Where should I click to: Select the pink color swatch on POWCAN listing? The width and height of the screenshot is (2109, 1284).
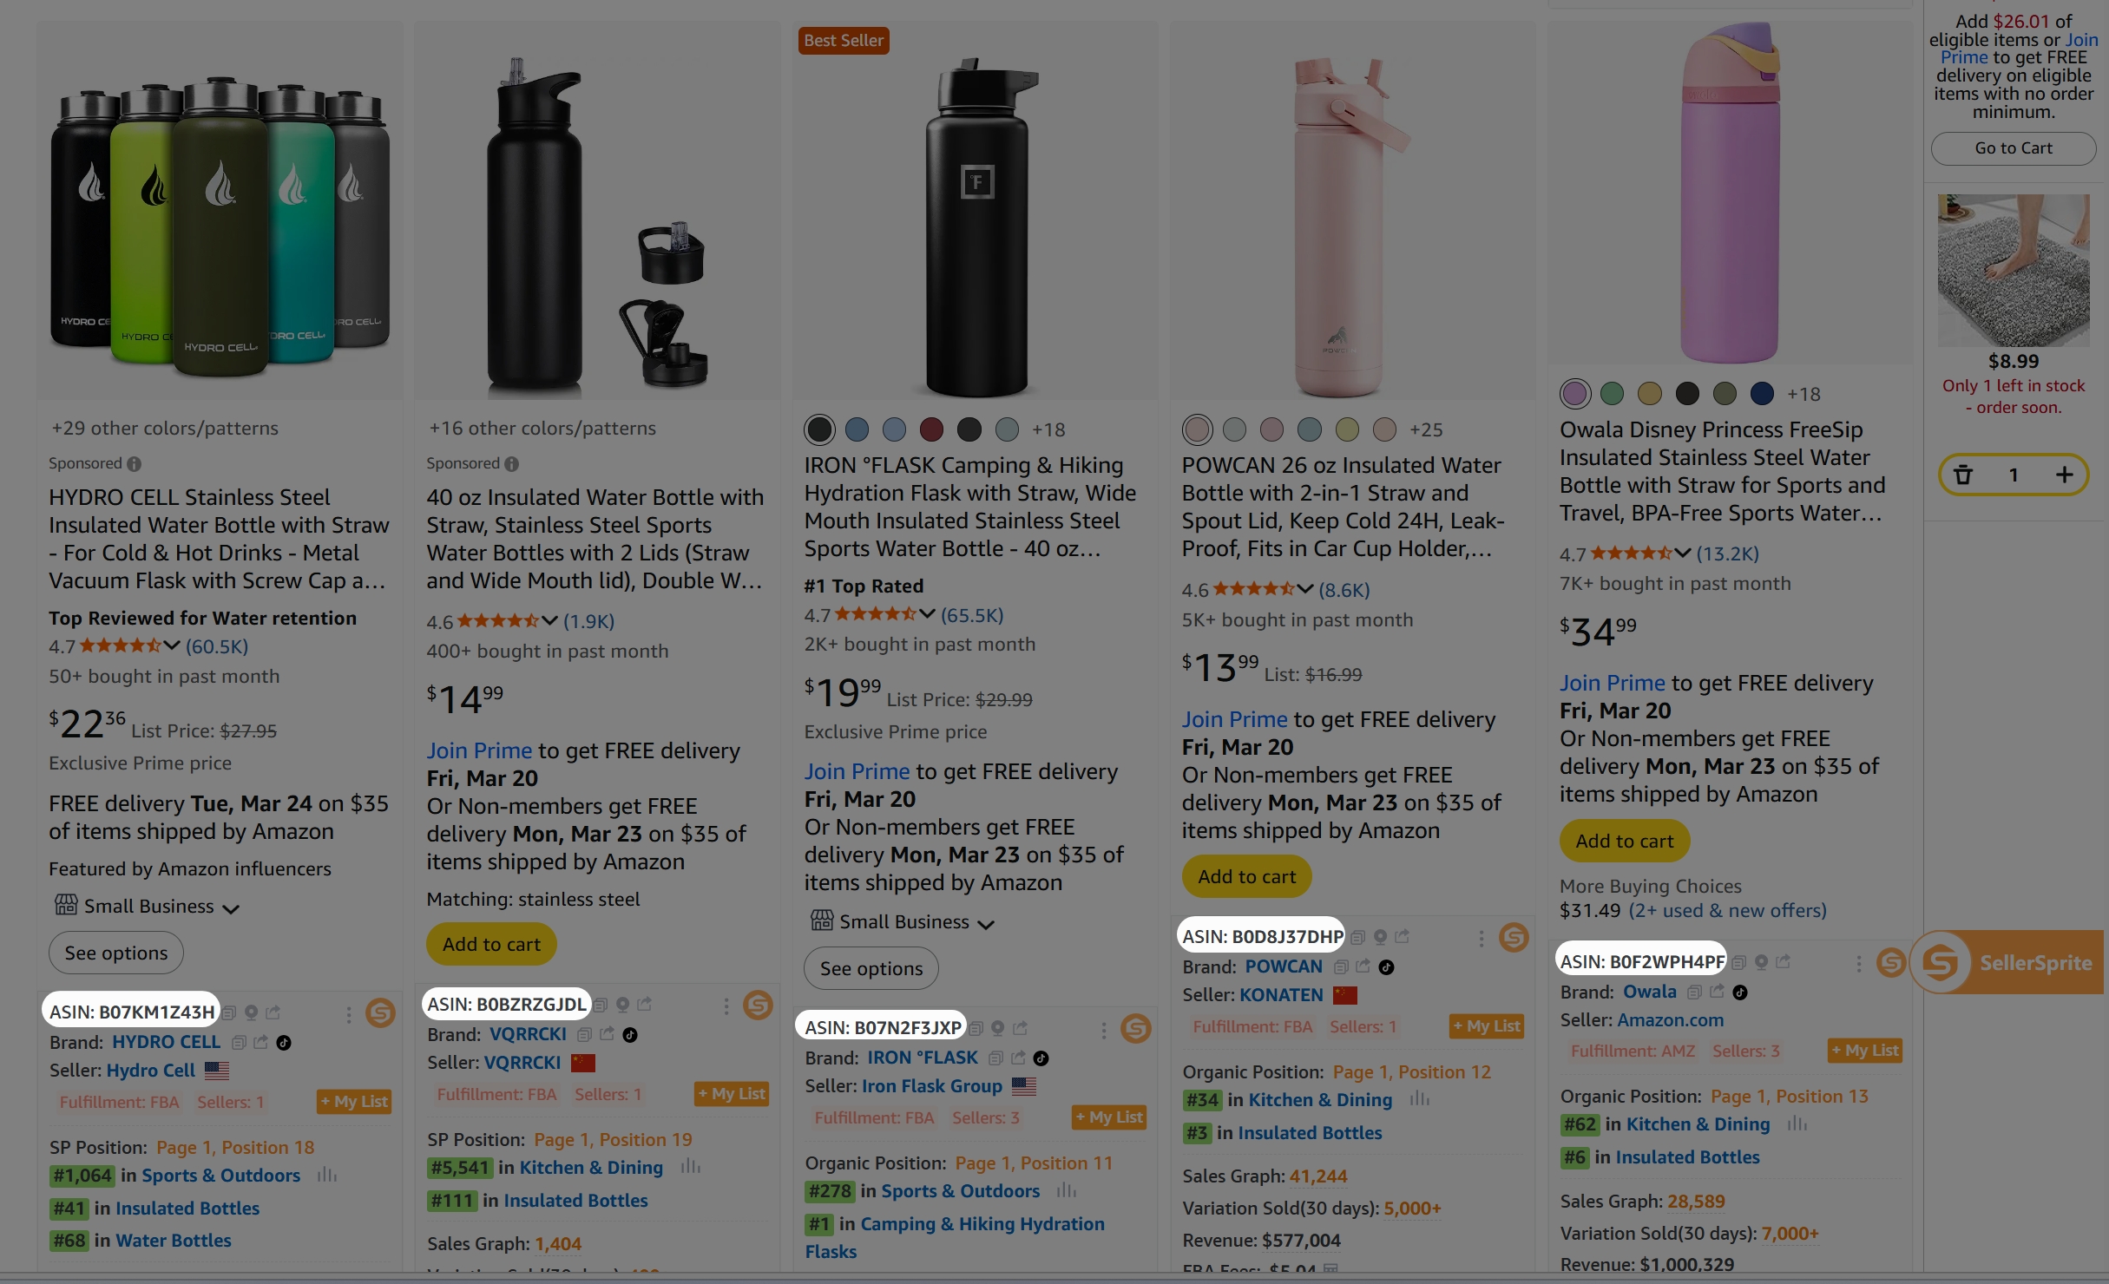tap(1196, 429)
